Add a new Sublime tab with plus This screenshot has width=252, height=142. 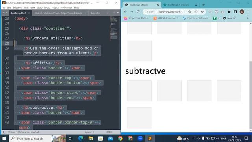[114, 13]
